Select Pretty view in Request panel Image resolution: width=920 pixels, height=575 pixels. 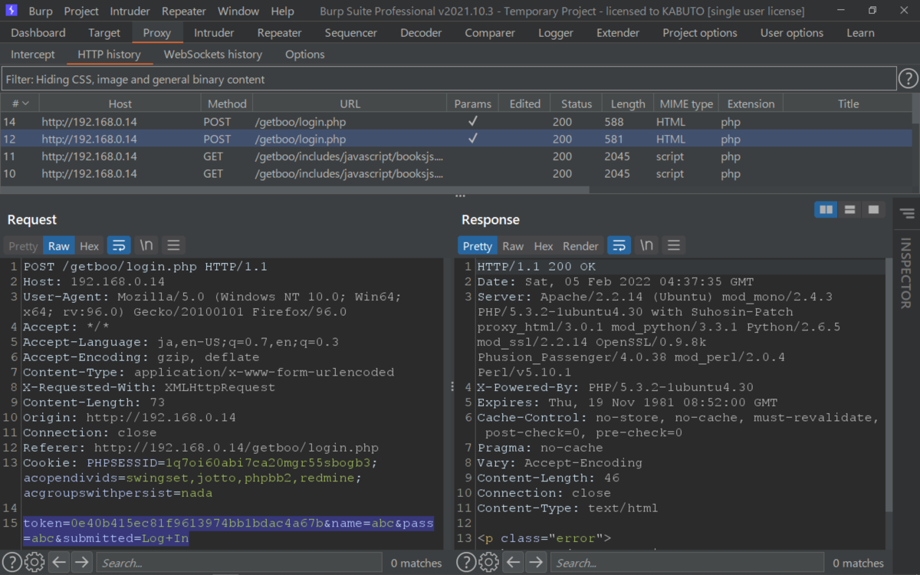23,246
